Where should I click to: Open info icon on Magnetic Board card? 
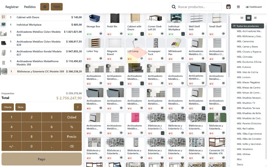(121, 58)
